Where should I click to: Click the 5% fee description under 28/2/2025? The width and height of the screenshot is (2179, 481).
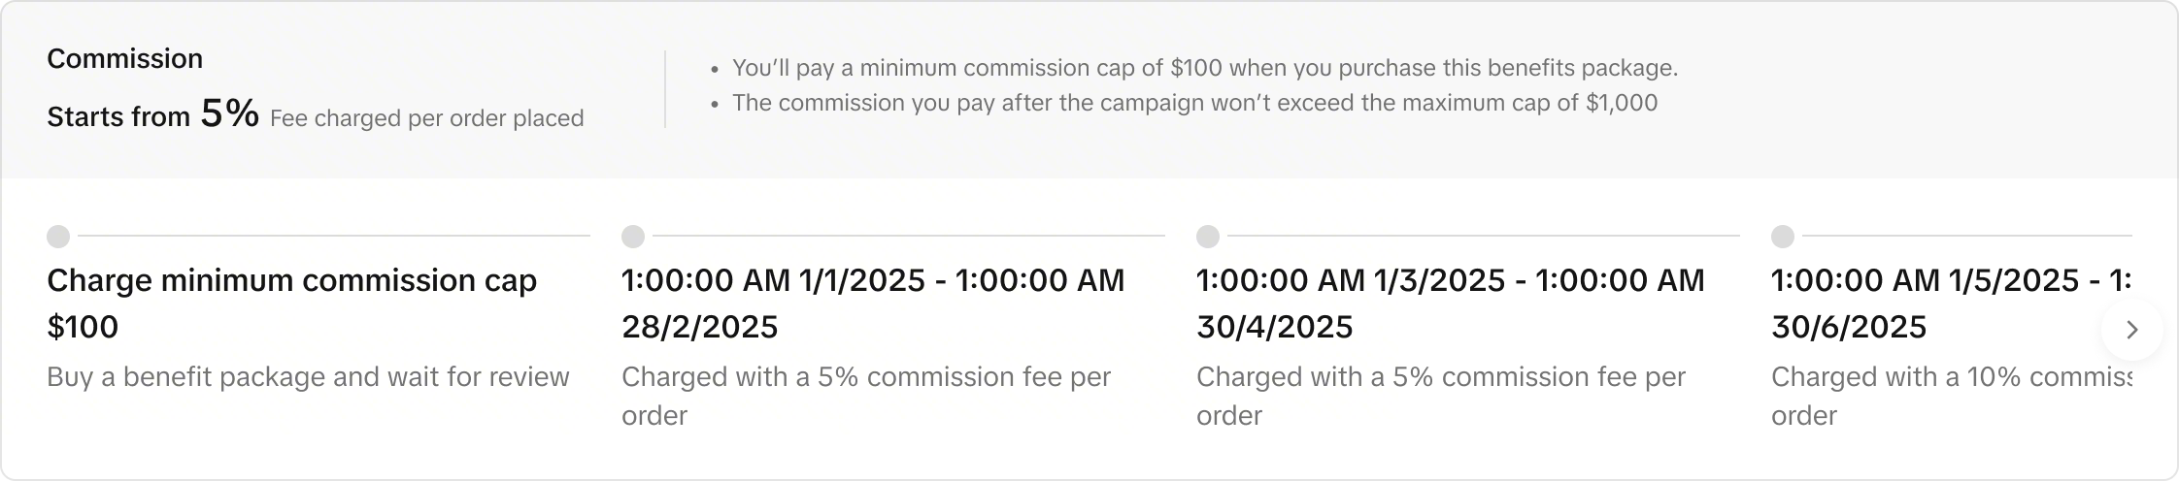click(x=865, y=396)
